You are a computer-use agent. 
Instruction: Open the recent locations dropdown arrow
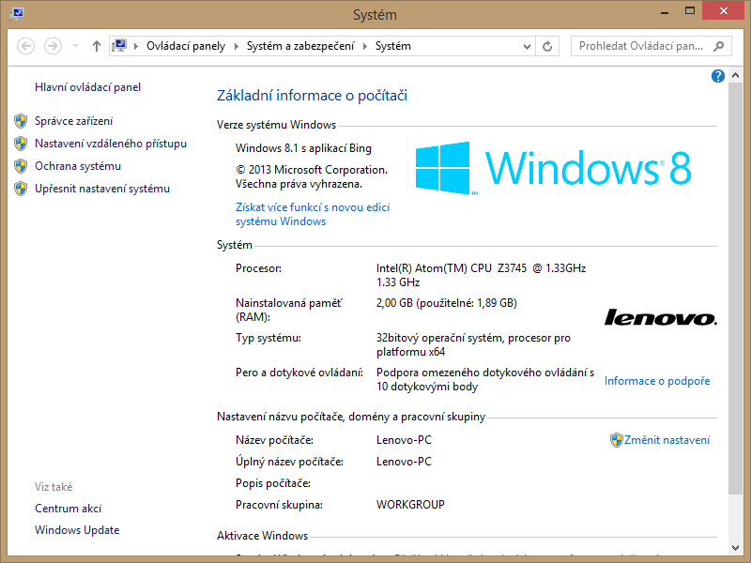click(x=74, y=46)
